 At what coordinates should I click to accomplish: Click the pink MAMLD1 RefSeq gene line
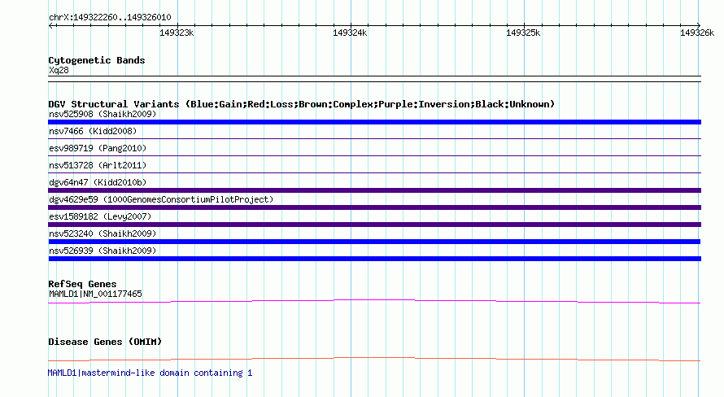point(374,300)
